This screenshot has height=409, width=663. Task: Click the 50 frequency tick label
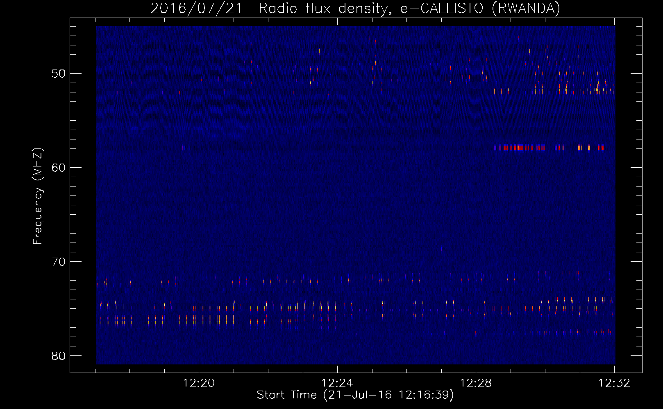(x=59, y=74)
